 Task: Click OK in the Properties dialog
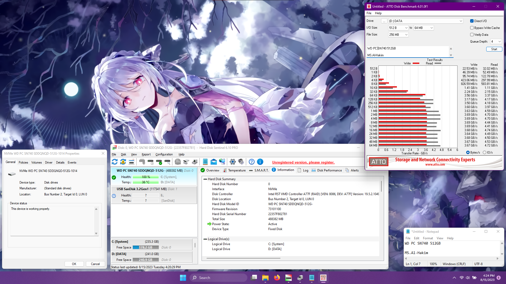(x=74, y=264)
